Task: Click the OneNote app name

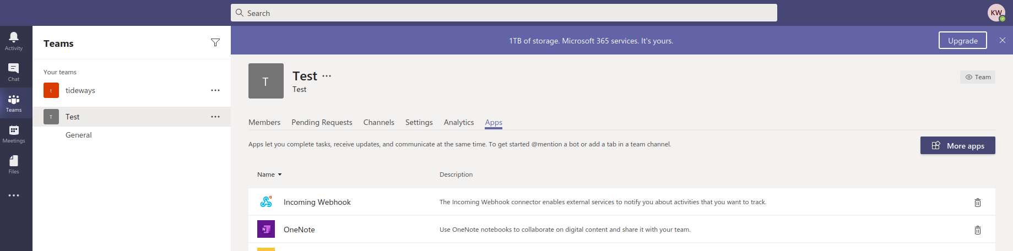Action: click(299, 230)
